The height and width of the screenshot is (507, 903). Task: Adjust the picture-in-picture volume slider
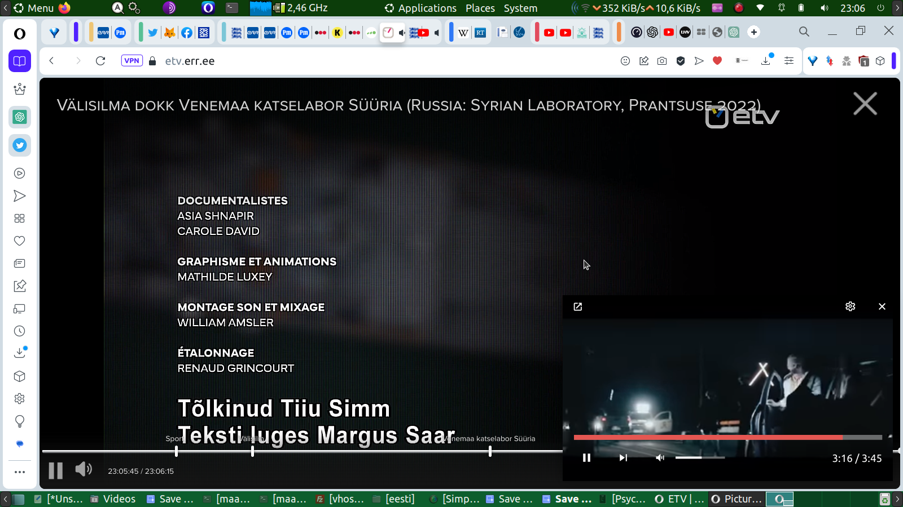(x=700, y=458)
